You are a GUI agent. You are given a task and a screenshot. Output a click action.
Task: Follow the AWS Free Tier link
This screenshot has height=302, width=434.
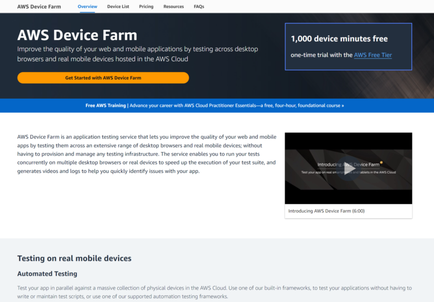point(373,55)
